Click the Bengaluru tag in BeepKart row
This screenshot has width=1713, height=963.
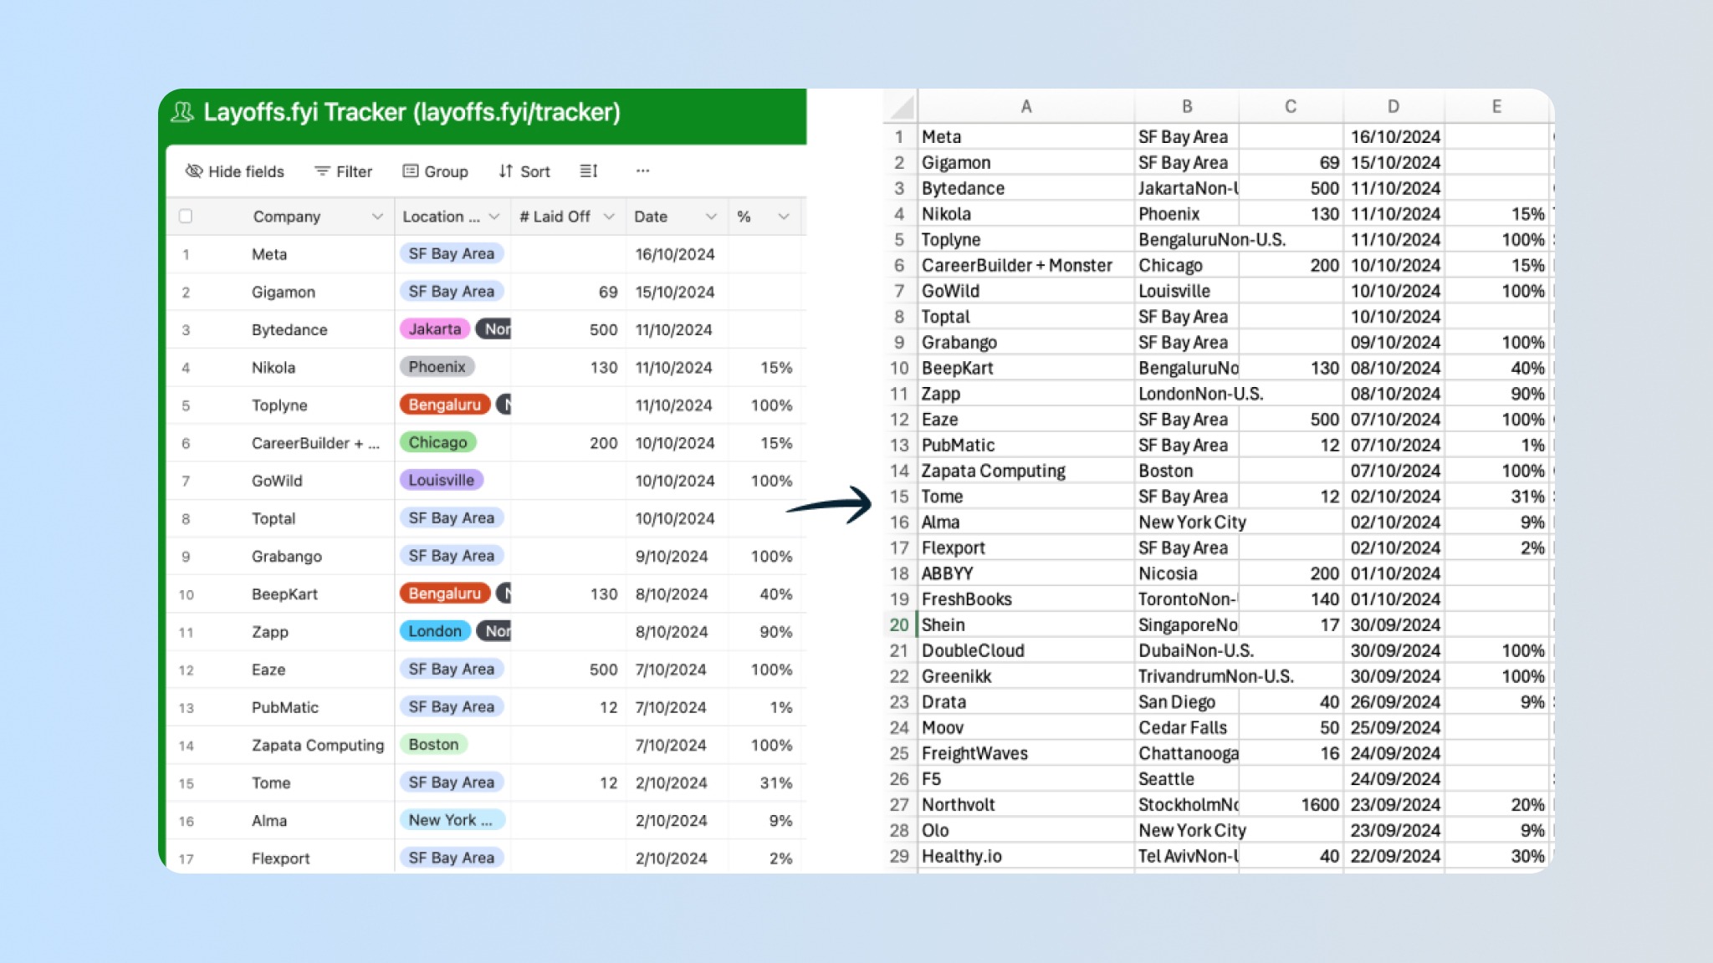click(445, 594)
